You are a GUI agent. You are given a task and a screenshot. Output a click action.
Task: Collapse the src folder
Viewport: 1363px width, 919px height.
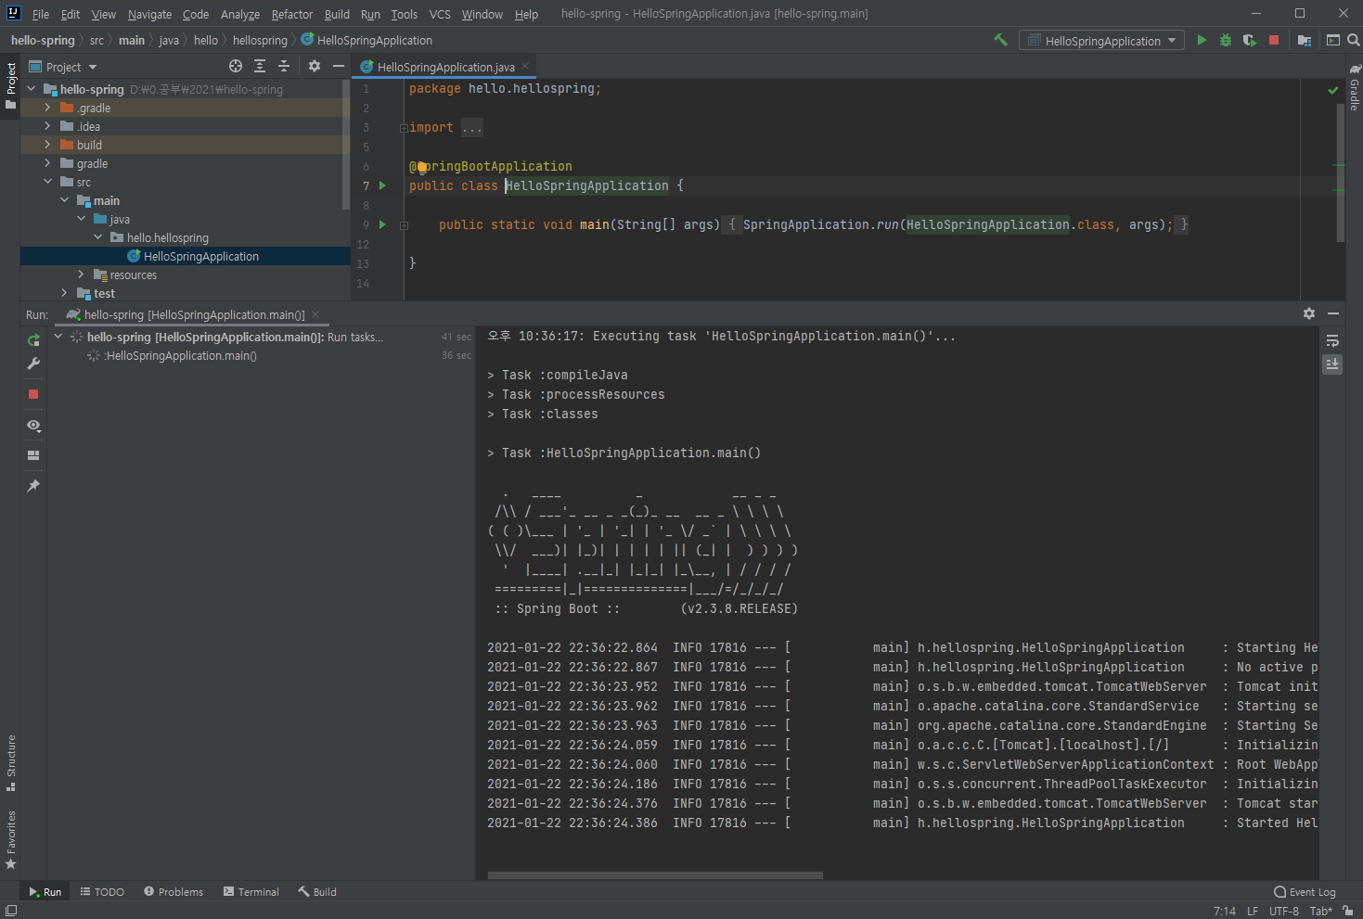tap(47, 182)
